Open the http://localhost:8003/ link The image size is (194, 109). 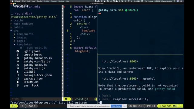click(120, 61)
